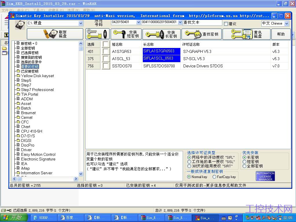Select single license SISL radio button
This screenshot has width=296, height=222.
189,162
